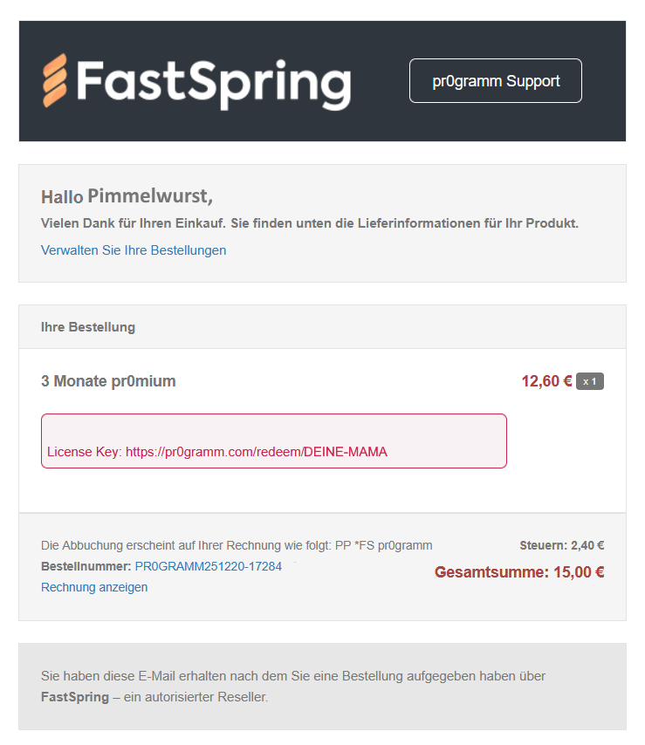The image size is (645, 745).
Task: Click the Rechnung anzeigen link
Action: click(94, 587)
